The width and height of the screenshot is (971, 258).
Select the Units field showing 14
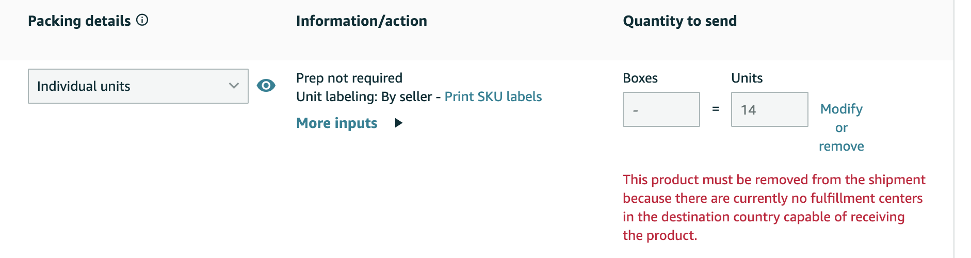click(x=770, y=109)
